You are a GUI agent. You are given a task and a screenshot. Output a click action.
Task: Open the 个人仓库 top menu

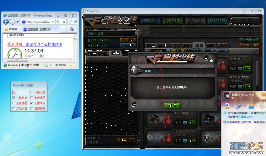(173, 21)
